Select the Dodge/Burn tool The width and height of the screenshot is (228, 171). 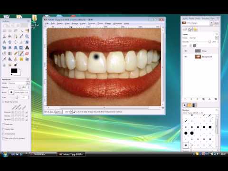click(x=16, y=65)
